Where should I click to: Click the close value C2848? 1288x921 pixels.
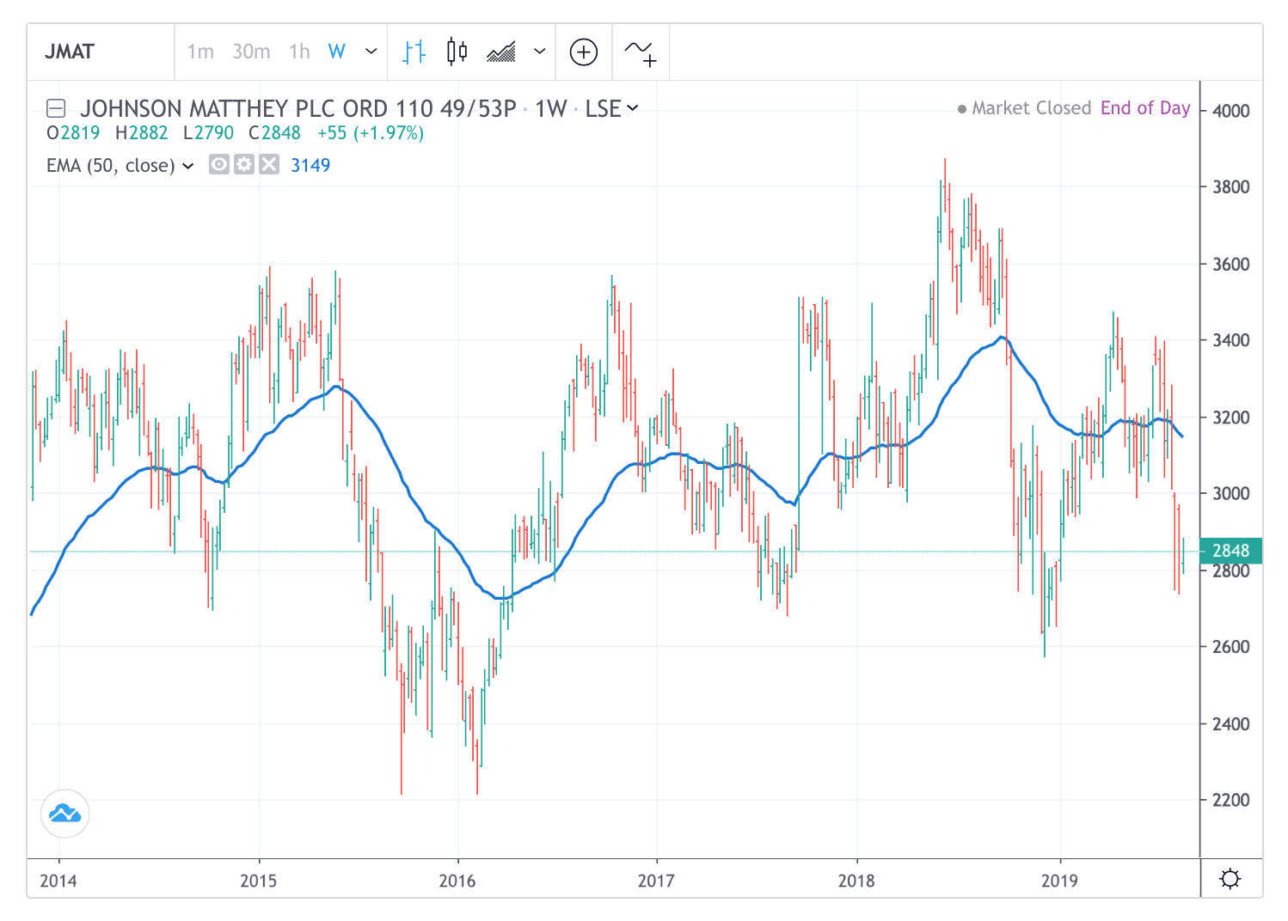click(x=275, y=133)
